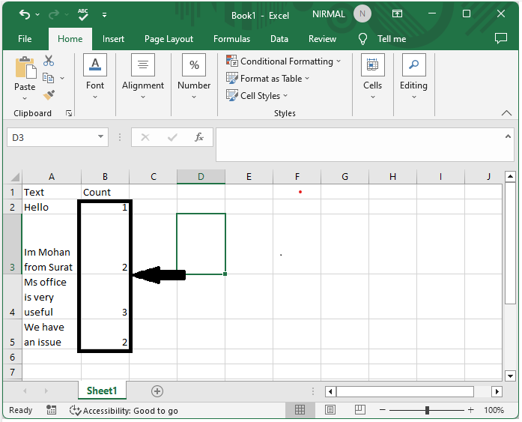Click the Cut scissors icon
This screenshot has height=422, width=522.
[49, 61]
